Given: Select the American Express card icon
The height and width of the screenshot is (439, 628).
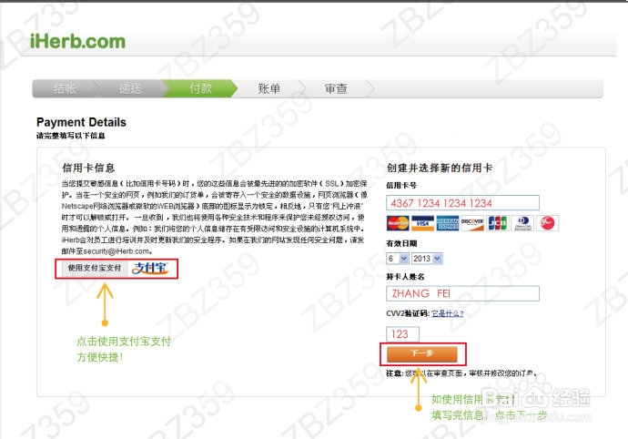Looking at the screenshot, I should click(x=448, y=223).
